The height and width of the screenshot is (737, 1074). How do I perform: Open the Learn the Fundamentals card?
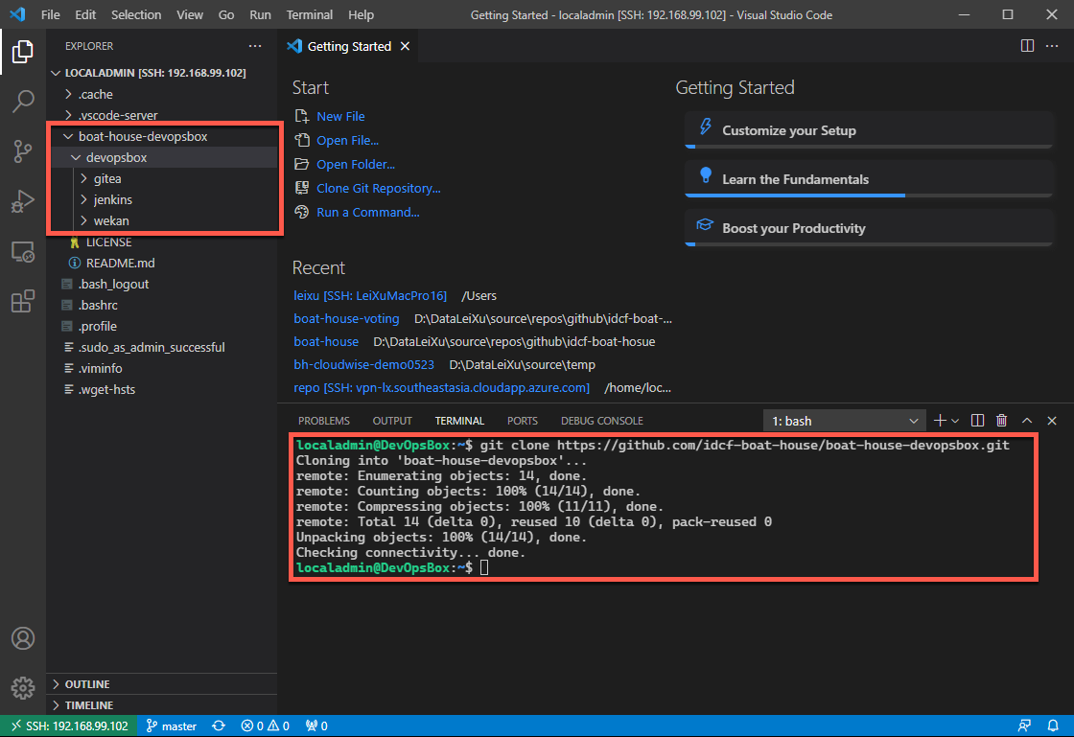(869, 178)
